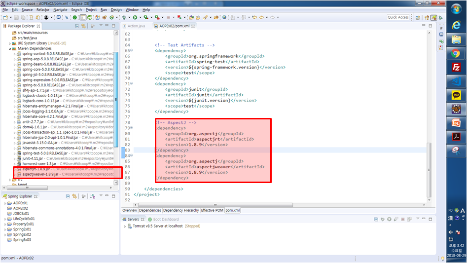Viewport: 467px width, 263px height.
Task: Toggle Link with Editor in Spring Explorer
Action: [74, 196]
